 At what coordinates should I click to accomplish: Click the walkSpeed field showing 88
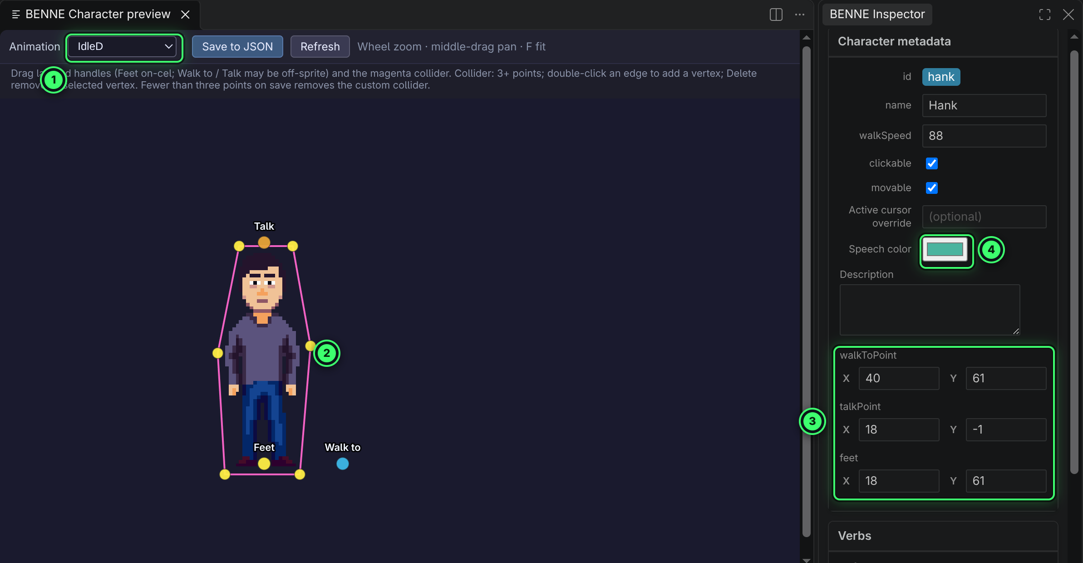pos(984,136)
